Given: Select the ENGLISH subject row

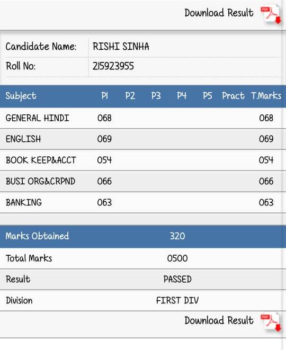Looking at the screenshot, I should 143,139.
